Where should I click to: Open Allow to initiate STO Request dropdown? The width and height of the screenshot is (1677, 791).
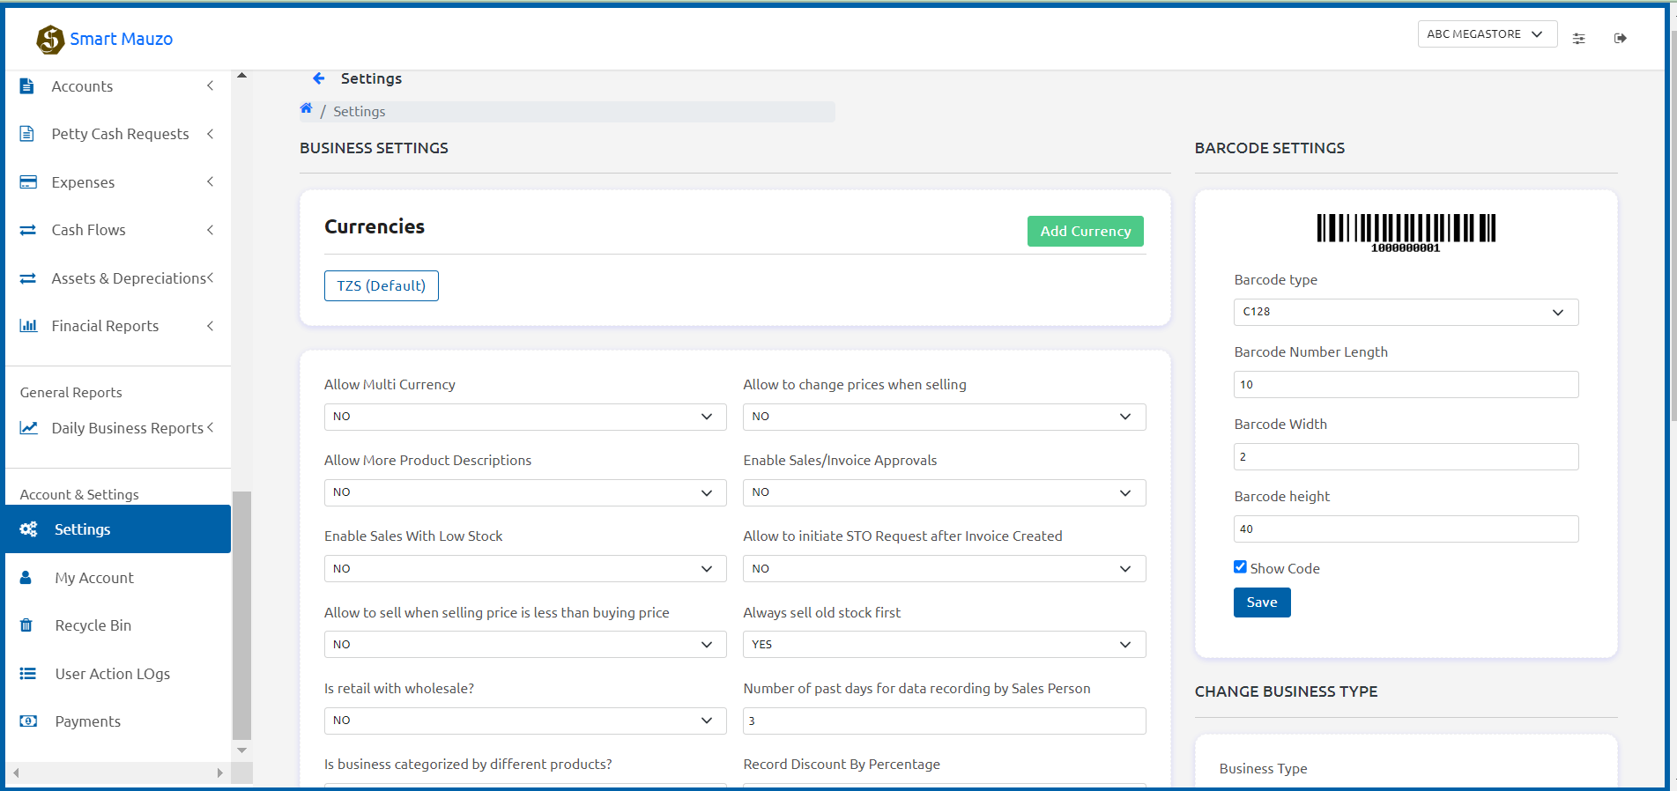(x=945, y=569)
